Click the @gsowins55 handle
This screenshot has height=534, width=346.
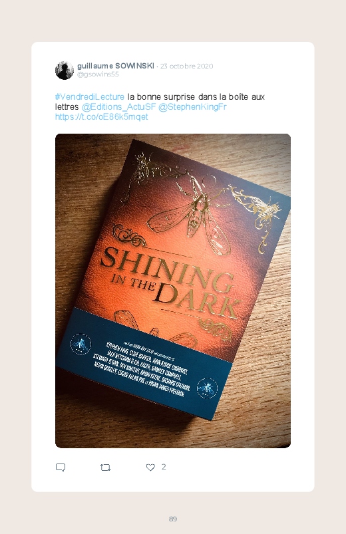tap(98, 74)
